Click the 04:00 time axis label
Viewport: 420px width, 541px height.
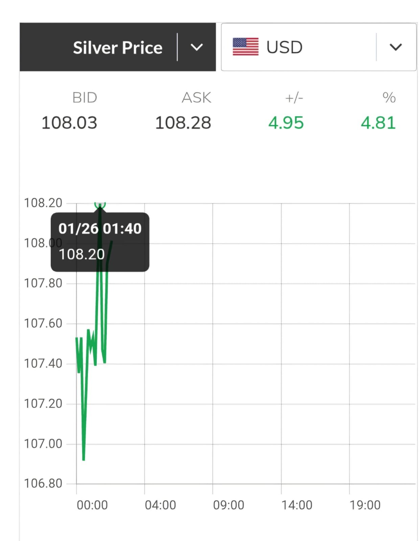point(160,505)
